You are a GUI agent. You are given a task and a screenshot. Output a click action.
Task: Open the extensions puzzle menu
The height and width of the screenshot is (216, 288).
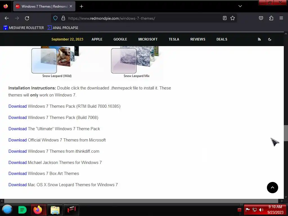click(271, 18)
